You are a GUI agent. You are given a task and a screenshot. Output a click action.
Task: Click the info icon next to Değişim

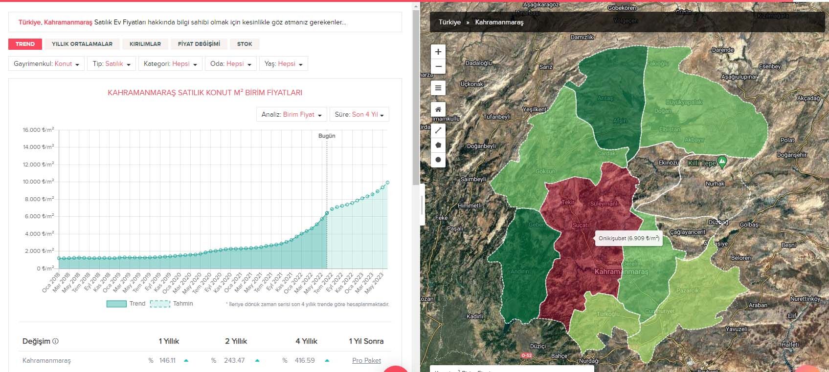(55, 341)
